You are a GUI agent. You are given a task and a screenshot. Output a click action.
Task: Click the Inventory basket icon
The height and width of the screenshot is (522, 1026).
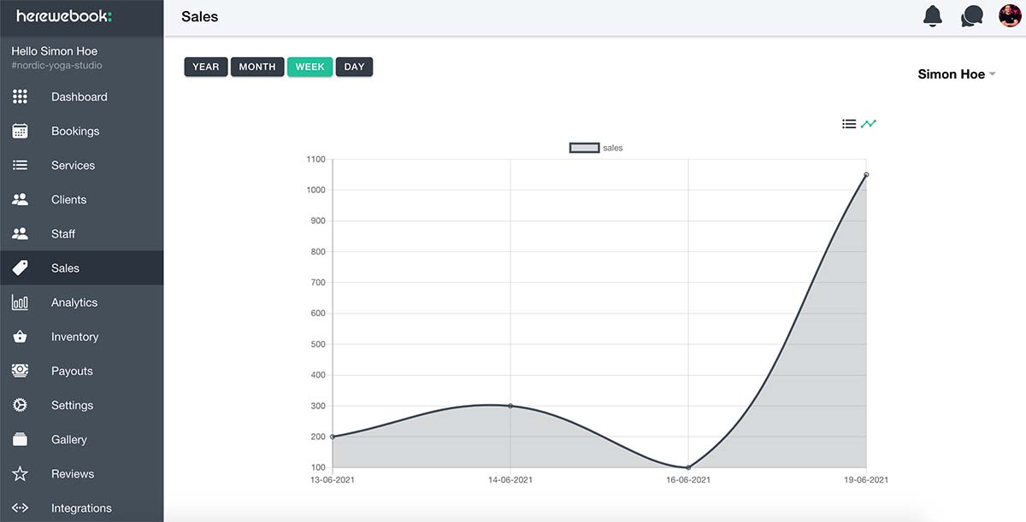(x=21, y=337)
